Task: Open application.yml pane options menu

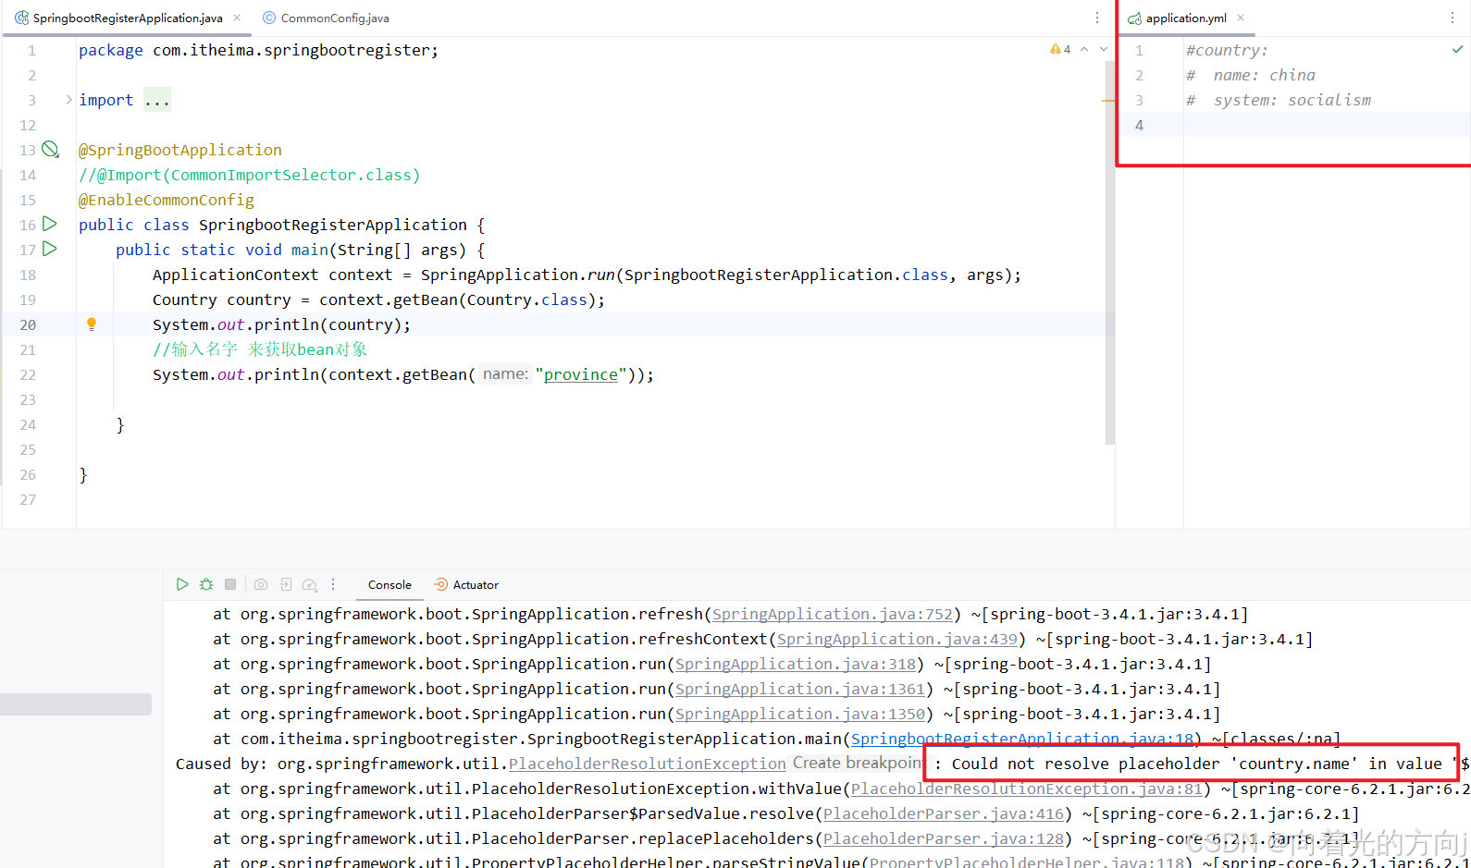Action: [x=1452, y=18]
